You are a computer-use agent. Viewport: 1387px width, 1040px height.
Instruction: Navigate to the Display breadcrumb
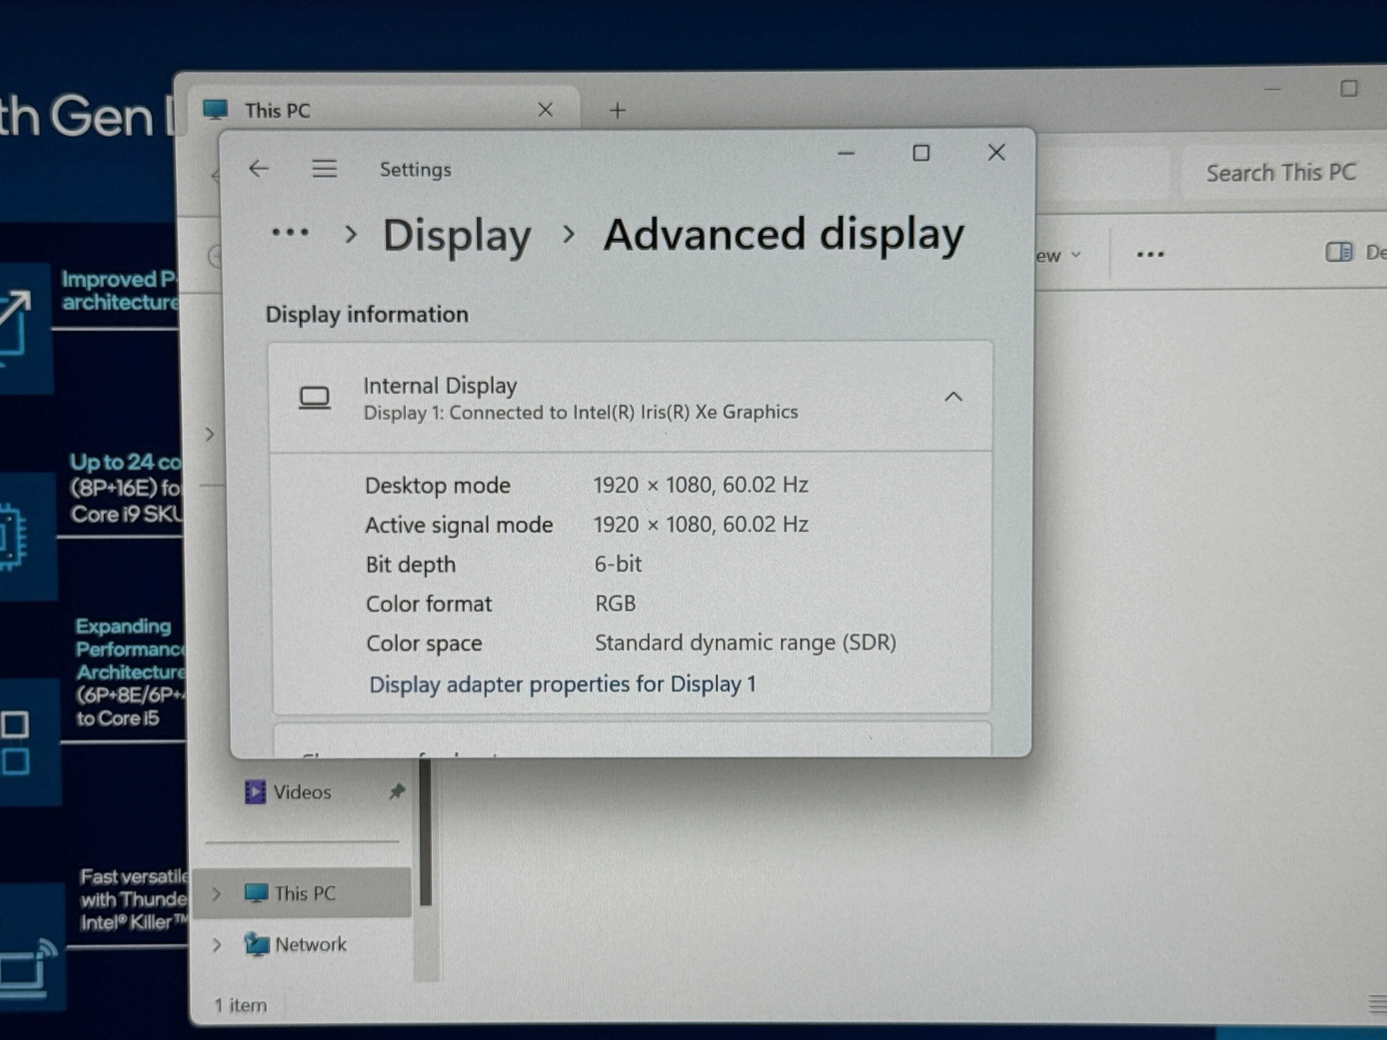tap(457, 236)
